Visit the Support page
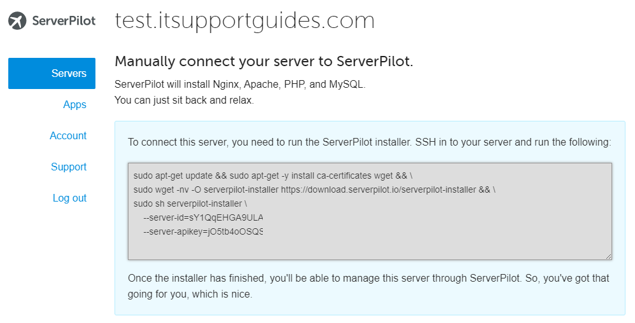The width and height of the screenshot is (635, 323). (x=69, y=167)
